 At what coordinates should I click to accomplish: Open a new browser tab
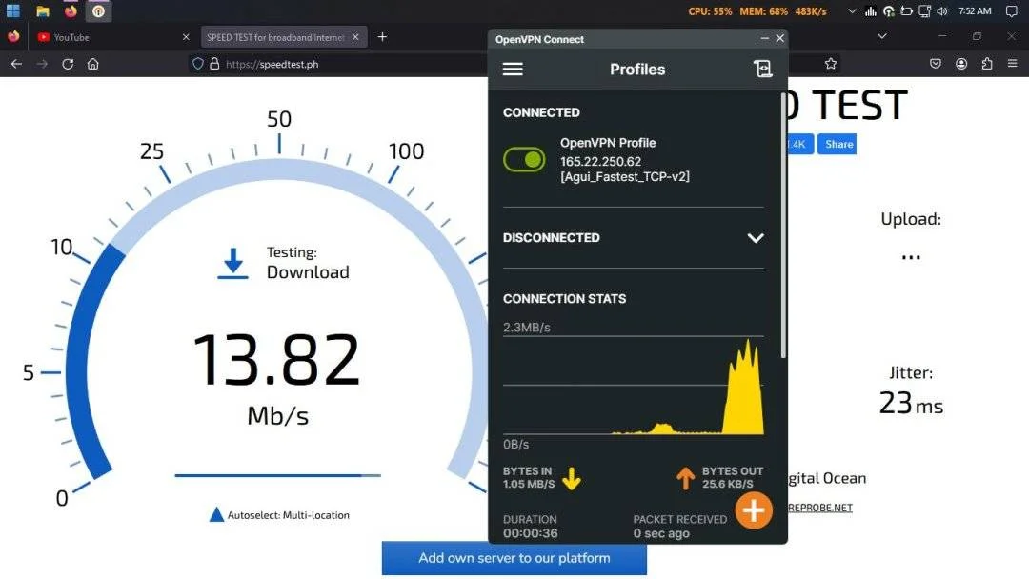coord(382,37)
